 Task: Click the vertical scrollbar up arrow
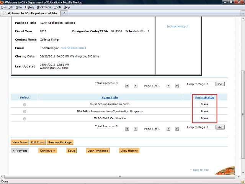(243, 18)
